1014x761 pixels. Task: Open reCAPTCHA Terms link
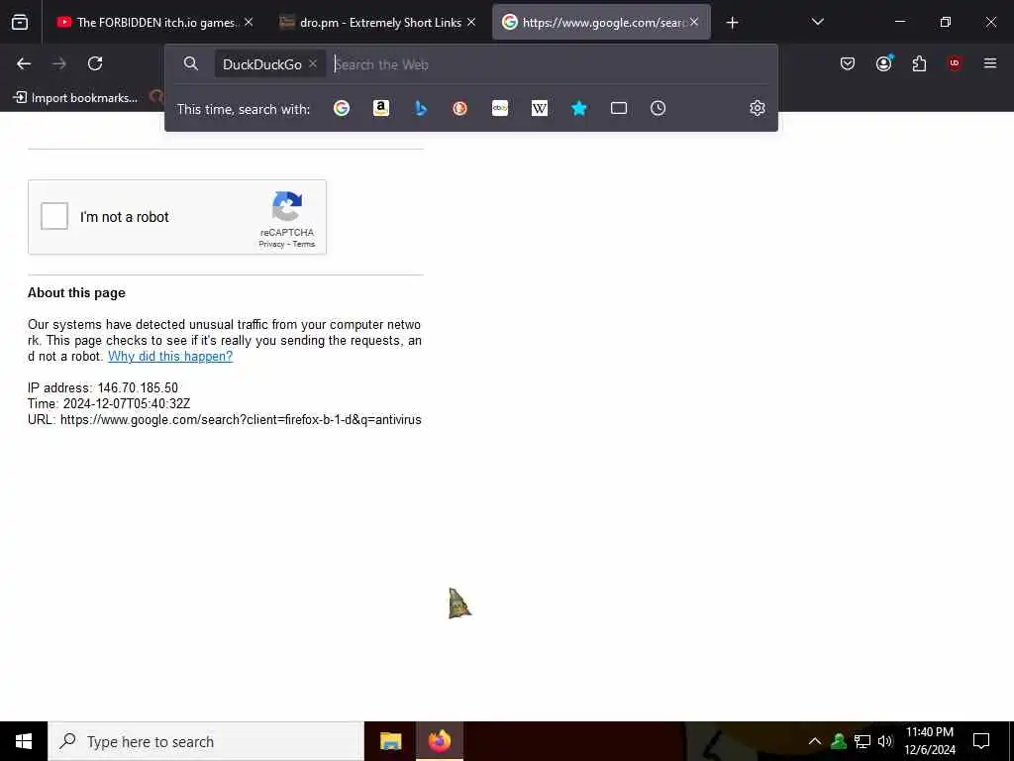click(304, 244)
